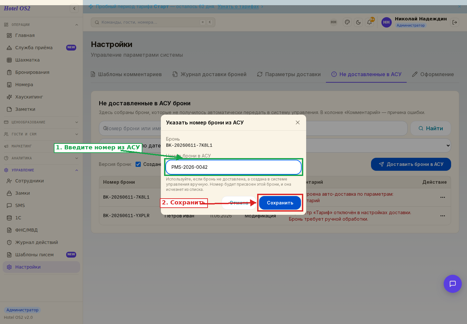Expand the Гости и CRM section
This screenshot has width=467, height=324.
click(41, 134)
